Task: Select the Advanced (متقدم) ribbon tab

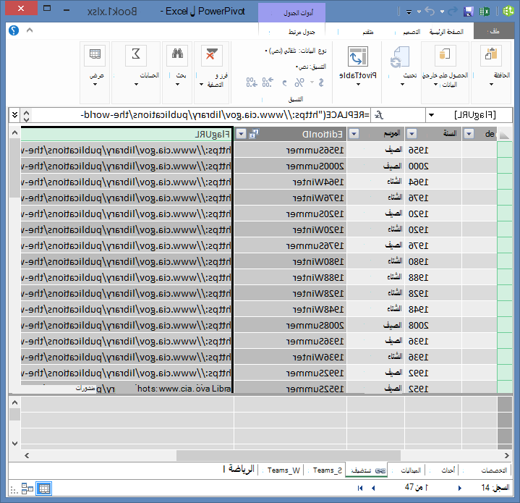Action: [368, 32]
